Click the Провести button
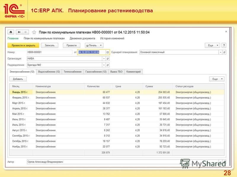This screenshot has height=177, width=237. [71, 45]
